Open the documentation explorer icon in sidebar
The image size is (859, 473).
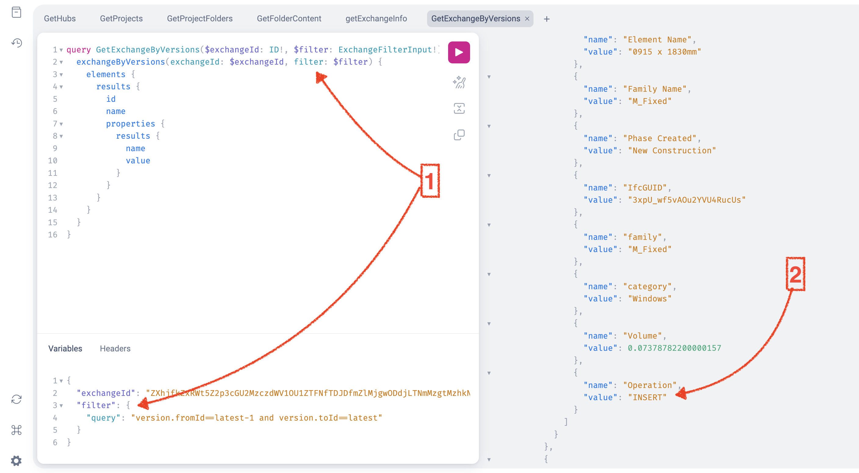point(16,12)
